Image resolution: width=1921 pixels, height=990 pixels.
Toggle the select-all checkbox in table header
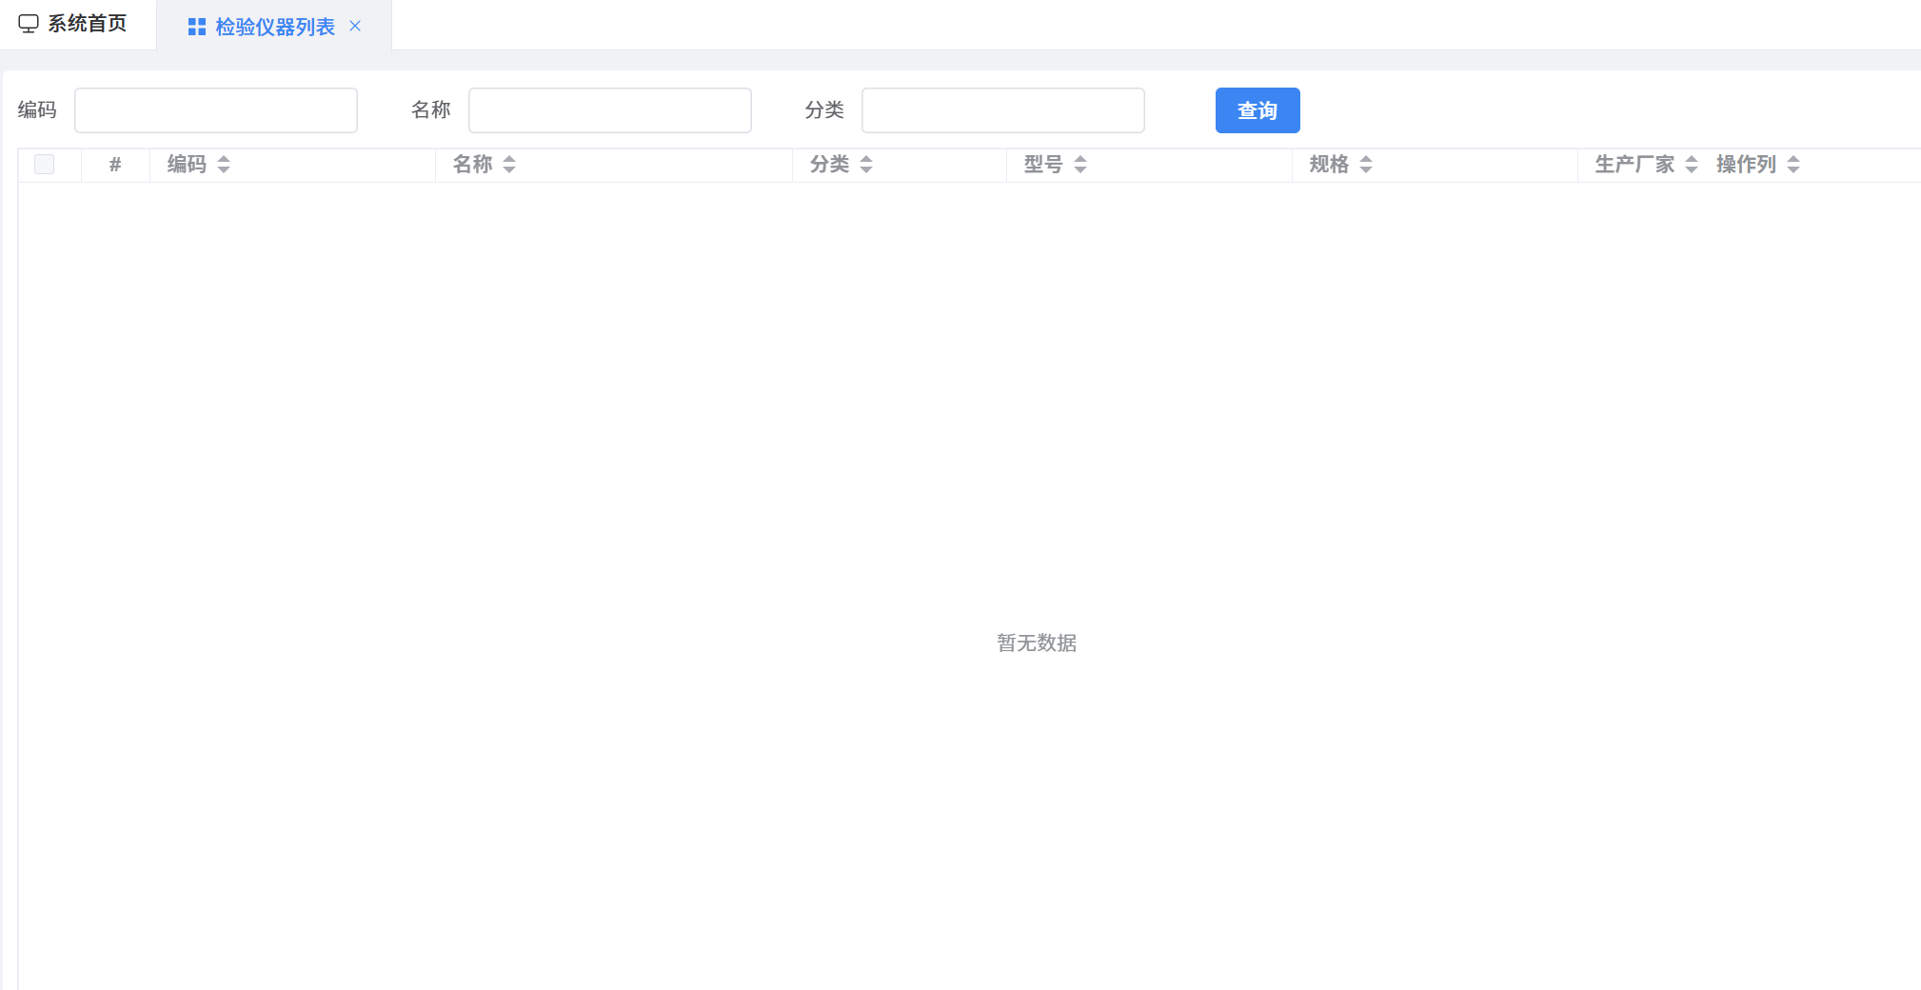point(45,165)
